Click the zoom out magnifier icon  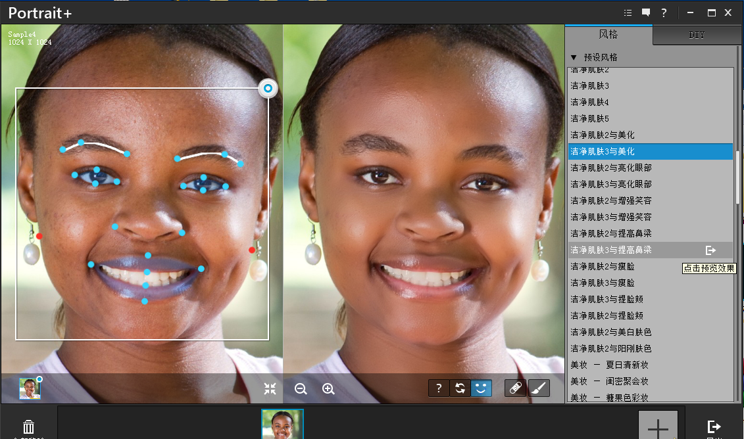301,388
